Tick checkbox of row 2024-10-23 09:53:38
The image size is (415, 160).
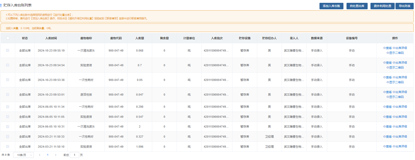click(8, 80)
